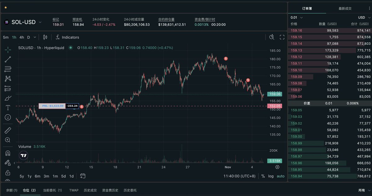Open the USD unit dropdown in order book
Viewport: 372px width, 196px height.
click(364, 18)
